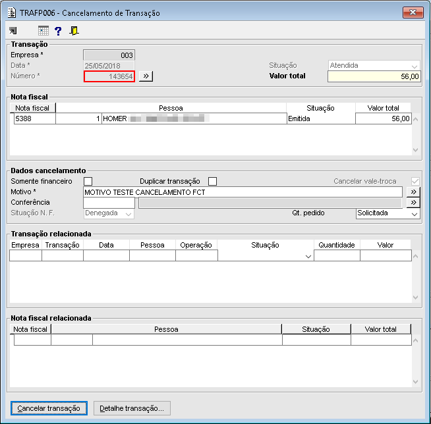
Task: Click empty Empresa cell in Transação relacionada
Action: tap(26, 255)
